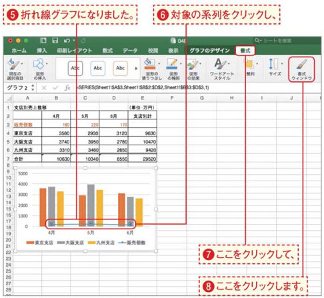Click the sidebar layout icon beside Save

point(43,41)
